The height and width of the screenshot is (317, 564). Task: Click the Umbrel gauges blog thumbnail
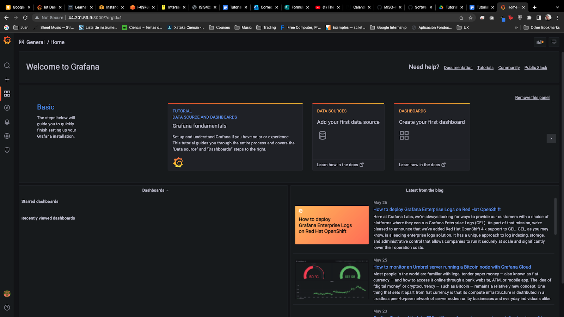[x=332, y=280]
